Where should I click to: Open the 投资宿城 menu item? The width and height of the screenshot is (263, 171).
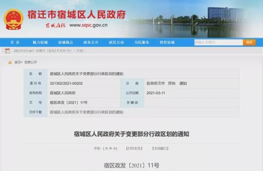tap(167, 42)
